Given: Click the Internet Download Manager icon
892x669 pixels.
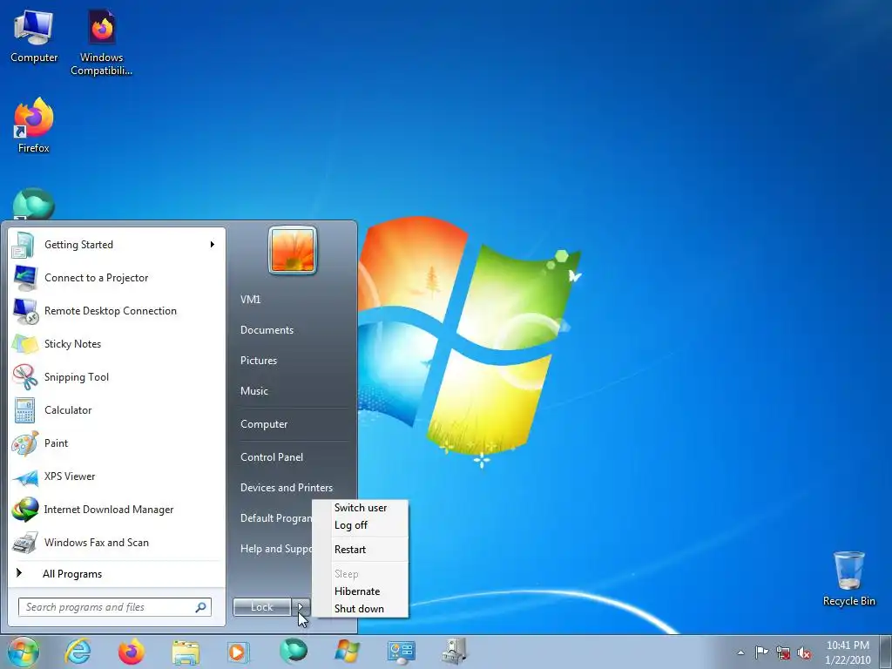Looking at the screenshot, I should click(x=24, y=510).
